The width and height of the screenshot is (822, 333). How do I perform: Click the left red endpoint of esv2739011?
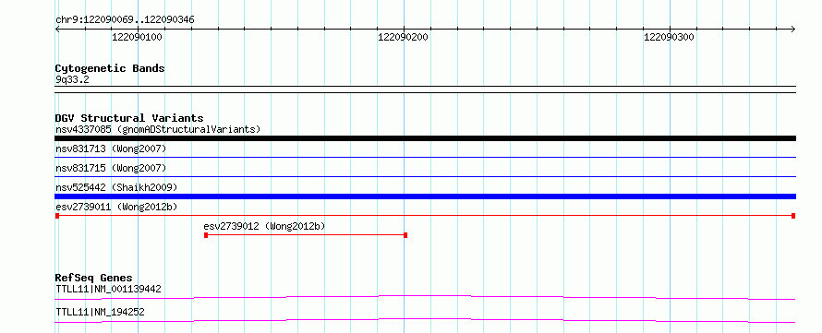click(x=57, y=216)
